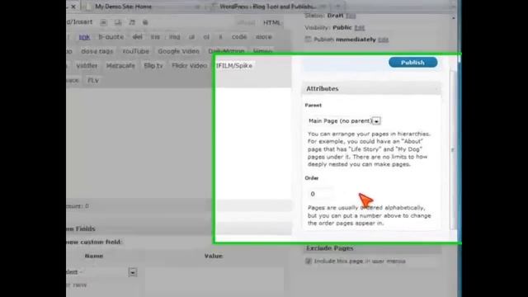Add audio using the music note icon
The height and width of the screenshot is (297, 528).
[x=132, y=22]
